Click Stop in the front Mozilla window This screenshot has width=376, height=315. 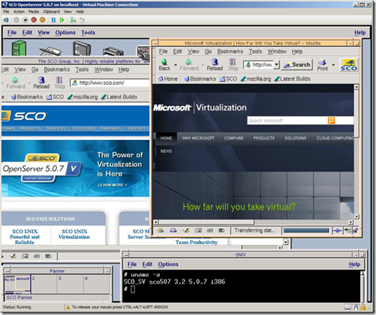(x=233, y=65)
